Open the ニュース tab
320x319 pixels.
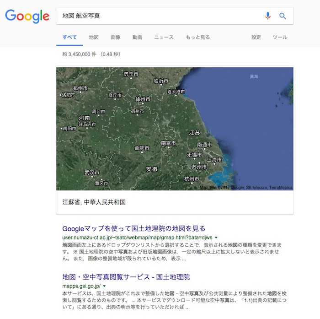164,37
